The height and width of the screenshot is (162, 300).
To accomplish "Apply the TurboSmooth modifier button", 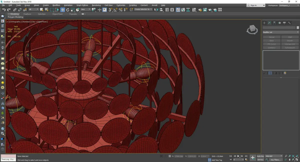I will tap(290, 48).
